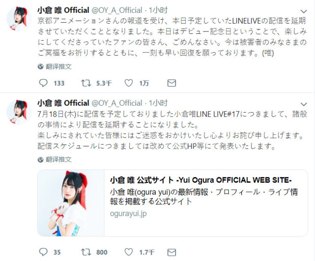Open the first tweet's chevron options menu
This screenshot has height=261, width=315.
click(304, 11)
